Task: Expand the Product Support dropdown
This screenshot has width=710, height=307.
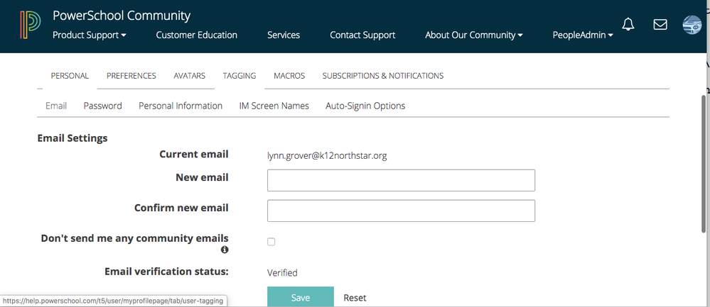Action: pos(90,35)
